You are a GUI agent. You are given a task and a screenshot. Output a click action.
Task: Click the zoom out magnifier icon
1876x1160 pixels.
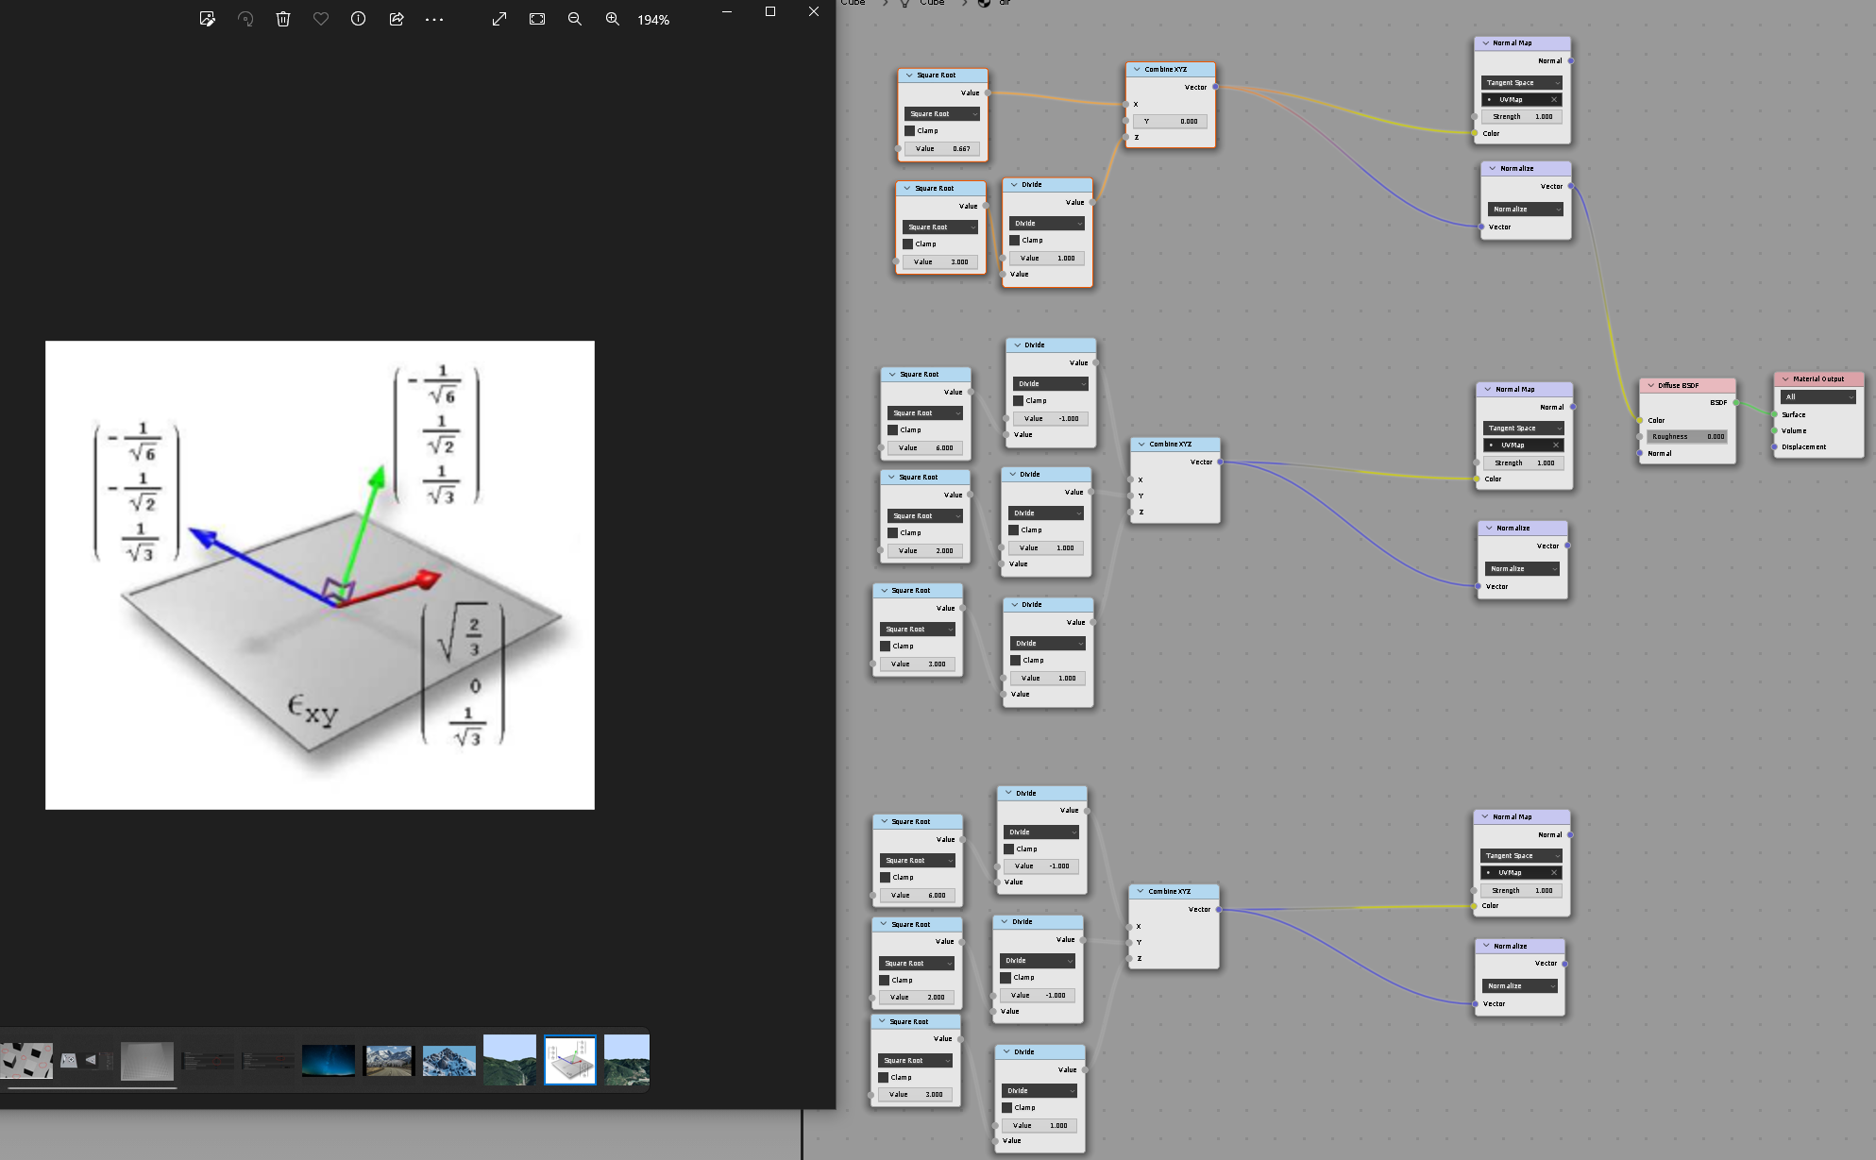(x=575, y=19)
